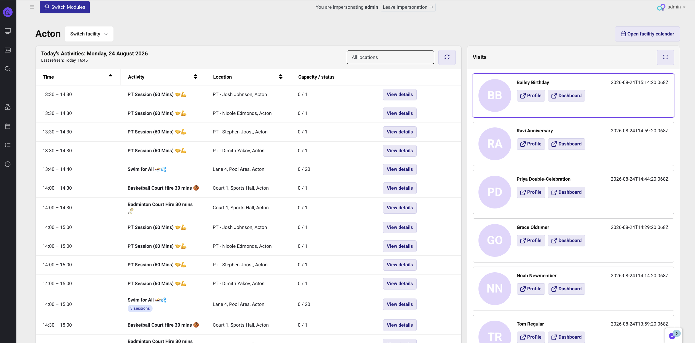Image resolution: width=695 pixels, height=343 pixels.
Task: Click the list icon in sidebar
Action: [x=8, y=145]
